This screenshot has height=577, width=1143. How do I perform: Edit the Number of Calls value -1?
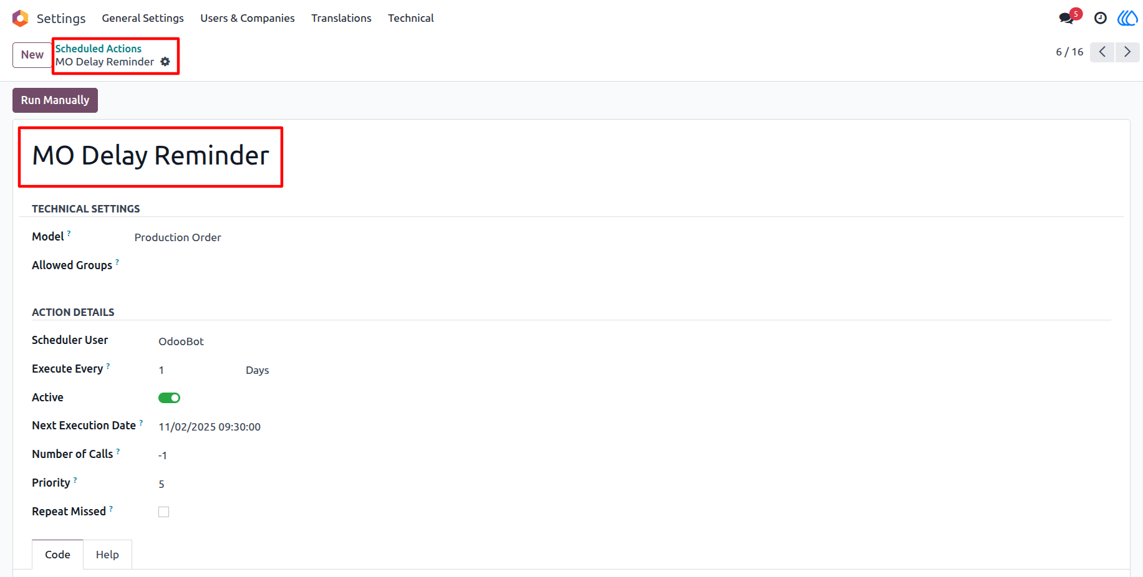[163, 455]
